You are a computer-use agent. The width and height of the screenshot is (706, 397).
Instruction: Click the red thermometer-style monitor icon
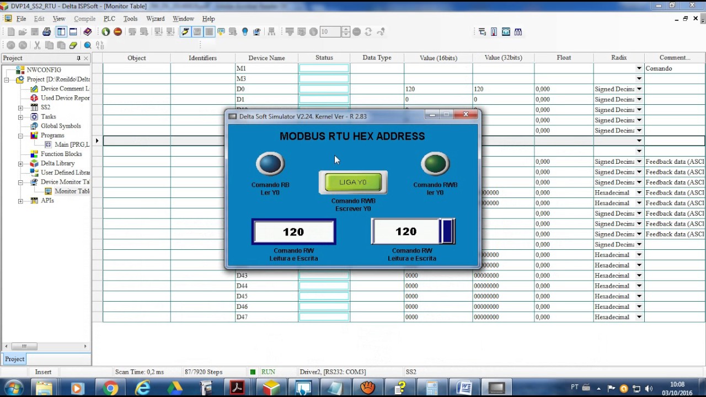(494, 32)
